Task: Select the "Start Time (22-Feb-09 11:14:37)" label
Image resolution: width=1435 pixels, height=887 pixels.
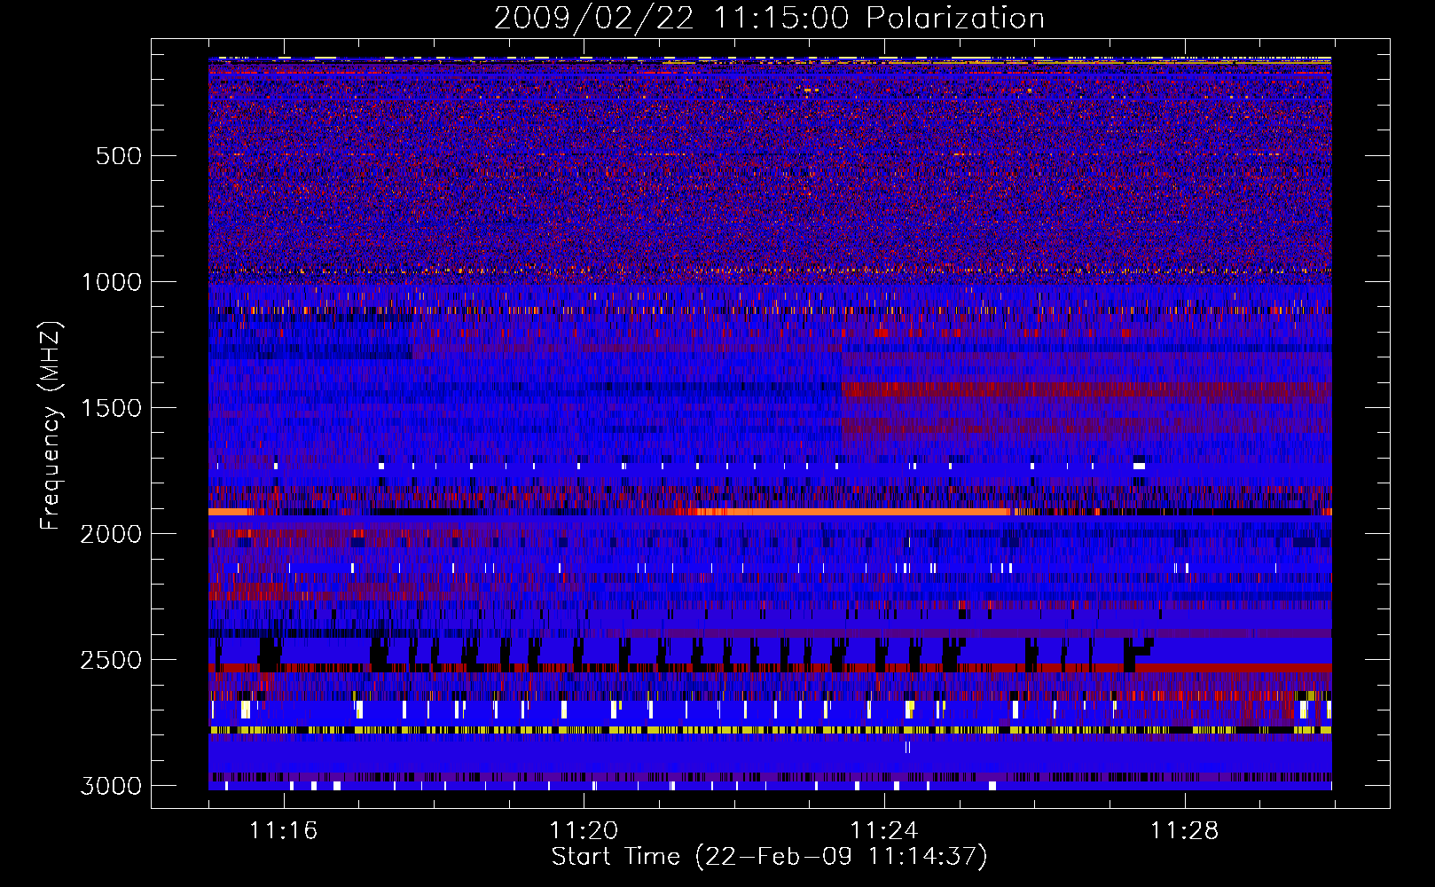Action: click(770, 857)
